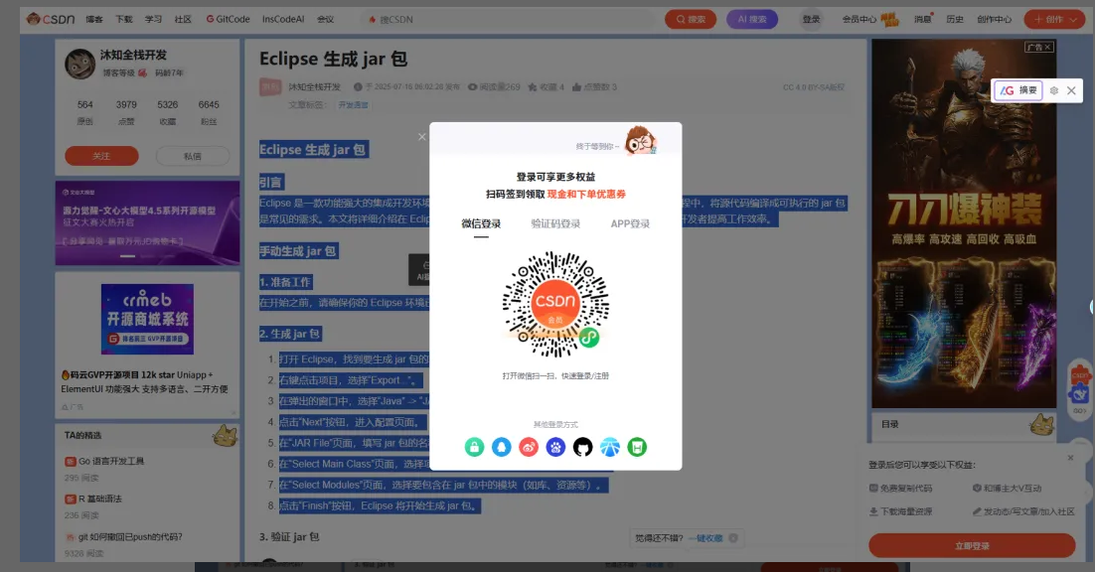The width and height of the screenshot is (1095, 572).
Task: Open InsCodeAI in the top navigation
Action: [x=283, y=20]
